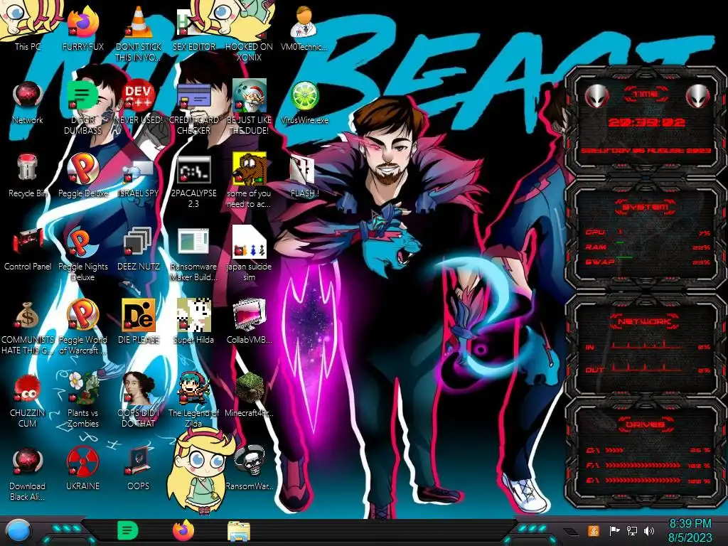Click the TIME header in the red gadget
The height and width of the screenshot is (546, 728).
click(x=646, y=95)
